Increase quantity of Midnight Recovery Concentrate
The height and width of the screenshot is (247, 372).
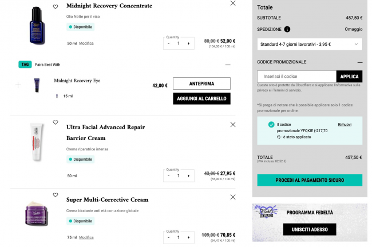pyautogui.click(x=188, y=43)
